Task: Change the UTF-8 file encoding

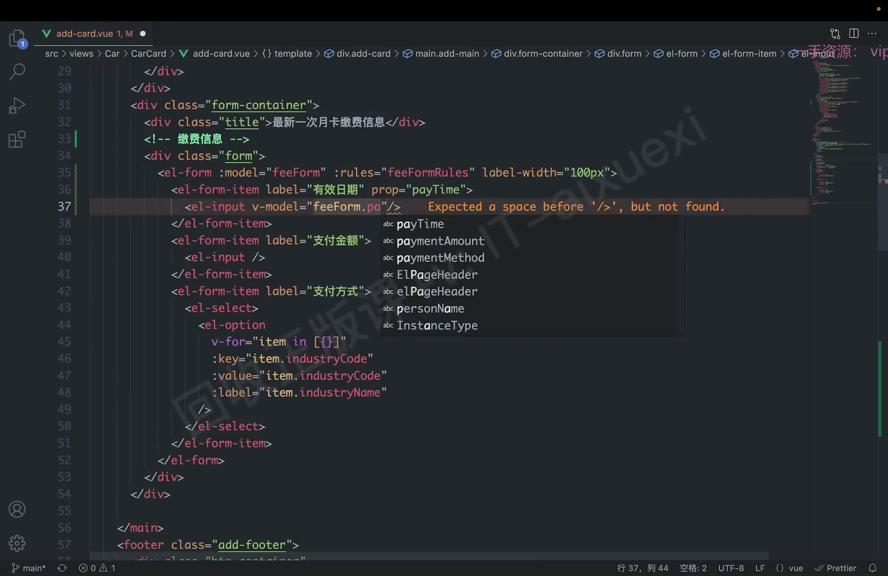Action: [x=731, y=568]
